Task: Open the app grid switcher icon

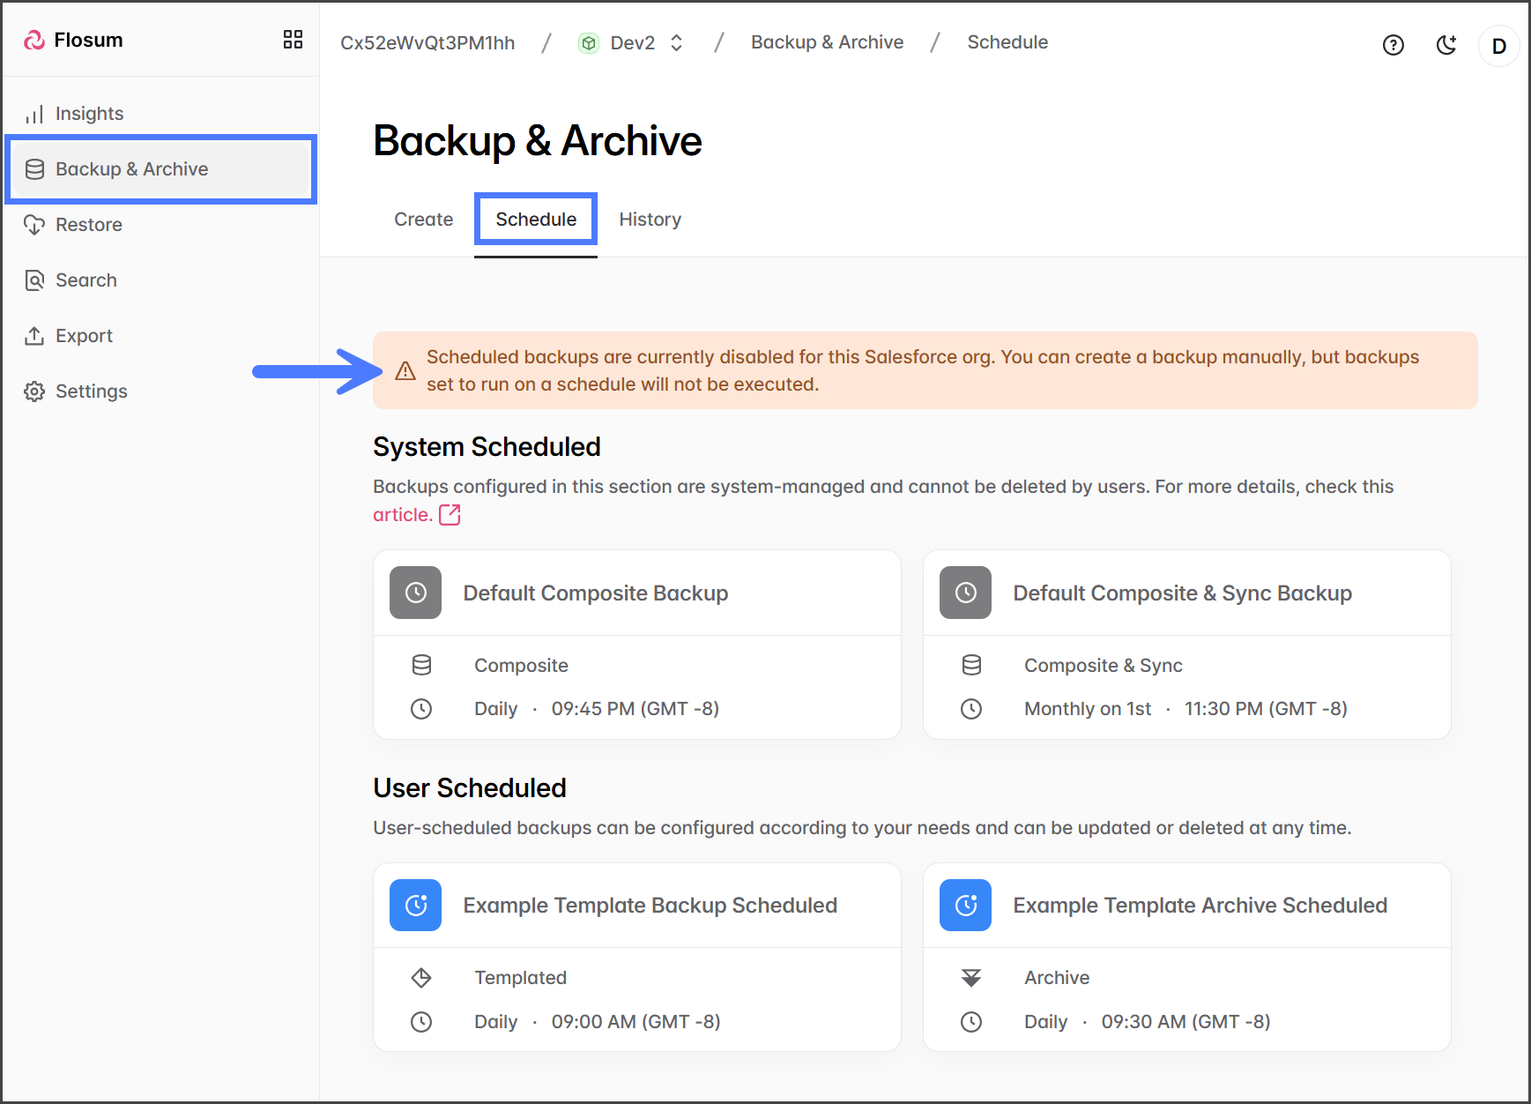Action: tap(293, 40)
